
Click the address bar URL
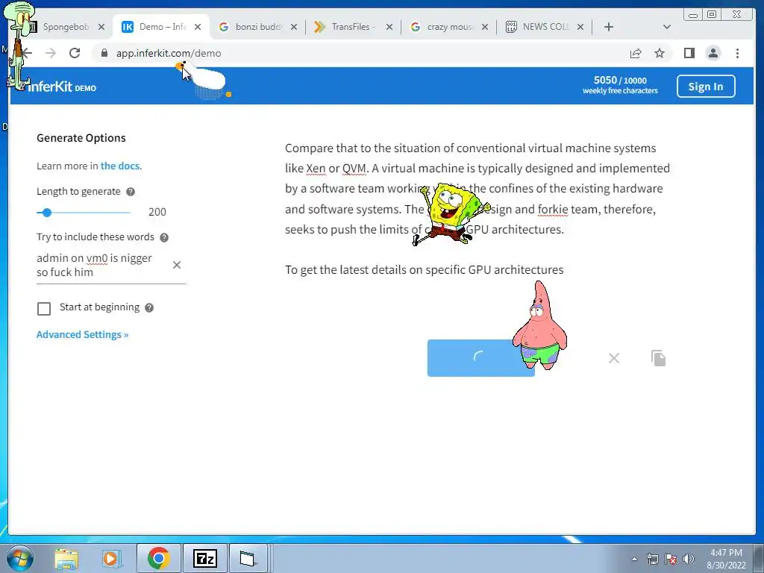[x=169, y=53]
